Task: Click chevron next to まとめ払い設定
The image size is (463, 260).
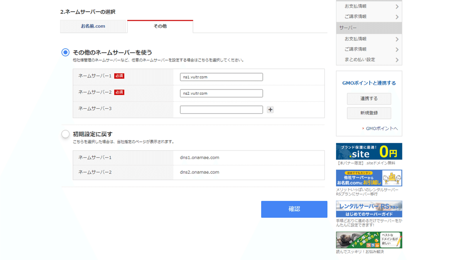Action: pos(397,60)
